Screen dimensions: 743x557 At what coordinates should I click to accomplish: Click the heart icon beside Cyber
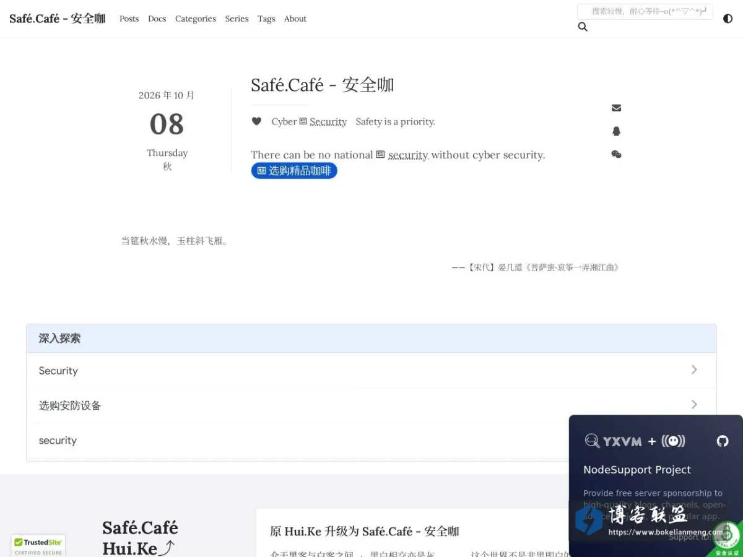tap(256, 121)
